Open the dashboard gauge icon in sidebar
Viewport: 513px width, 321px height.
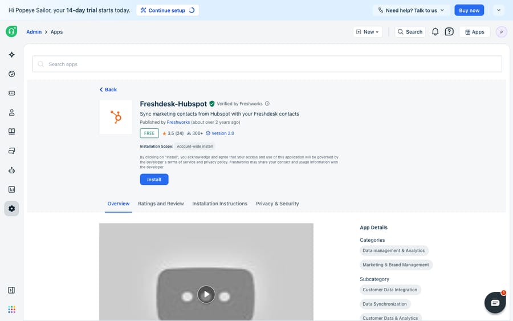click(12, 74)
